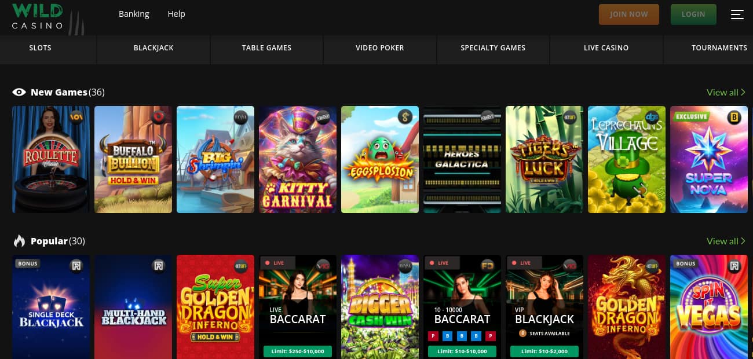
Task: Open the Big Shrimpin game
Action: 215,159
